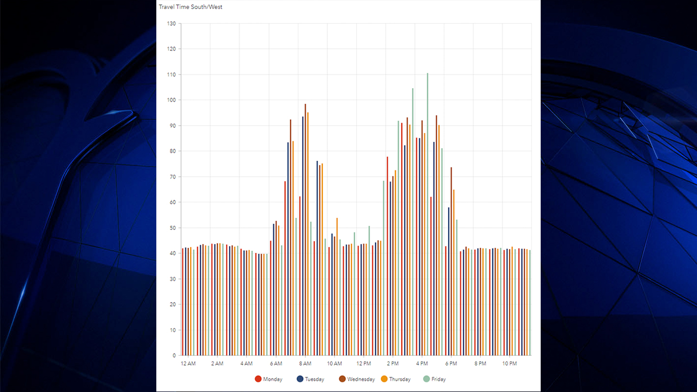Toggle the Wednesday legend text
Image resolution: width=697 pixels, height=392 pixels.
pyautogui.click(x=361, y=379)
